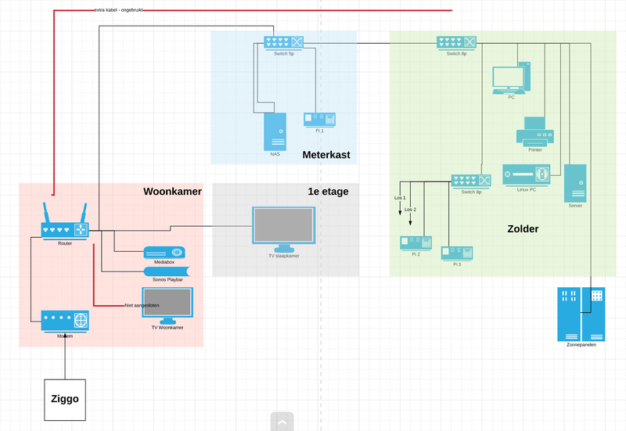Select the Printer icon in Zolder
626x431 pixels.
(535, 131)
